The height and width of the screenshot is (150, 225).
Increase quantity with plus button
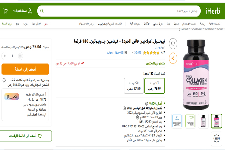click(5, 56)
